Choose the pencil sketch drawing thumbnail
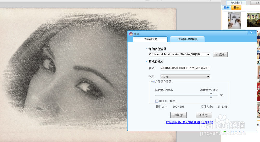260x142 pixels. click(235, 20)
